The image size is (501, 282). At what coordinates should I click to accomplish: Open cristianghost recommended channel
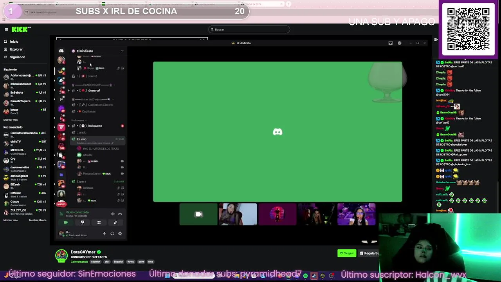coord(25,177)
